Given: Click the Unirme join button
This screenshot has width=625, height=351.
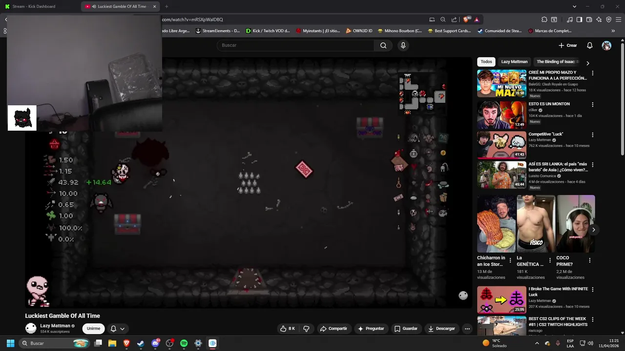Looking at the screenshot, I should [93, 329].
